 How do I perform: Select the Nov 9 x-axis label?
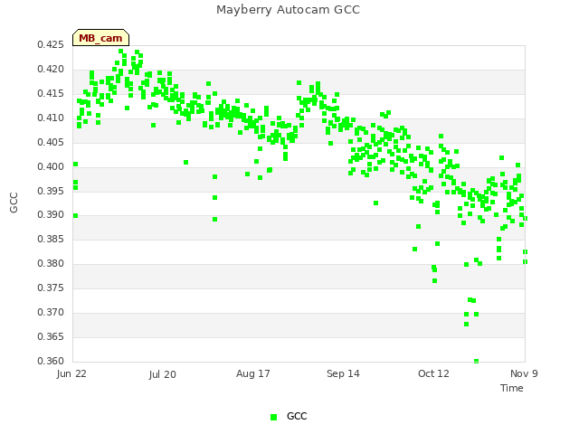pyautogui.click(x=524, y=373)
